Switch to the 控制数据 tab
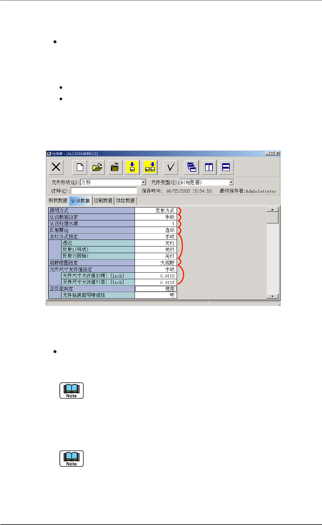This screenshot has width=322, height=525. tap(103, 201)
